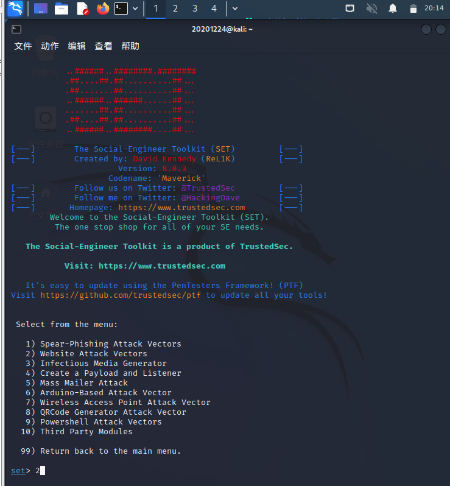Click '10) Third Party Modules' line
Screen dimensions: 450x486
[77, 432]
